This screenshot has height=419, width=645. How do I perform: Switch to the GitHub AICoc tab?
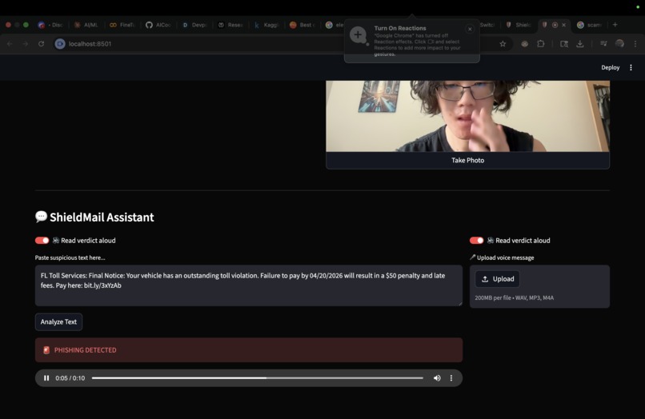coord(158,25)
